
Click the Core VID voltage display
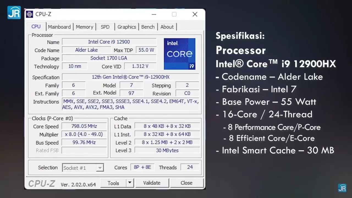pos(140,66)
